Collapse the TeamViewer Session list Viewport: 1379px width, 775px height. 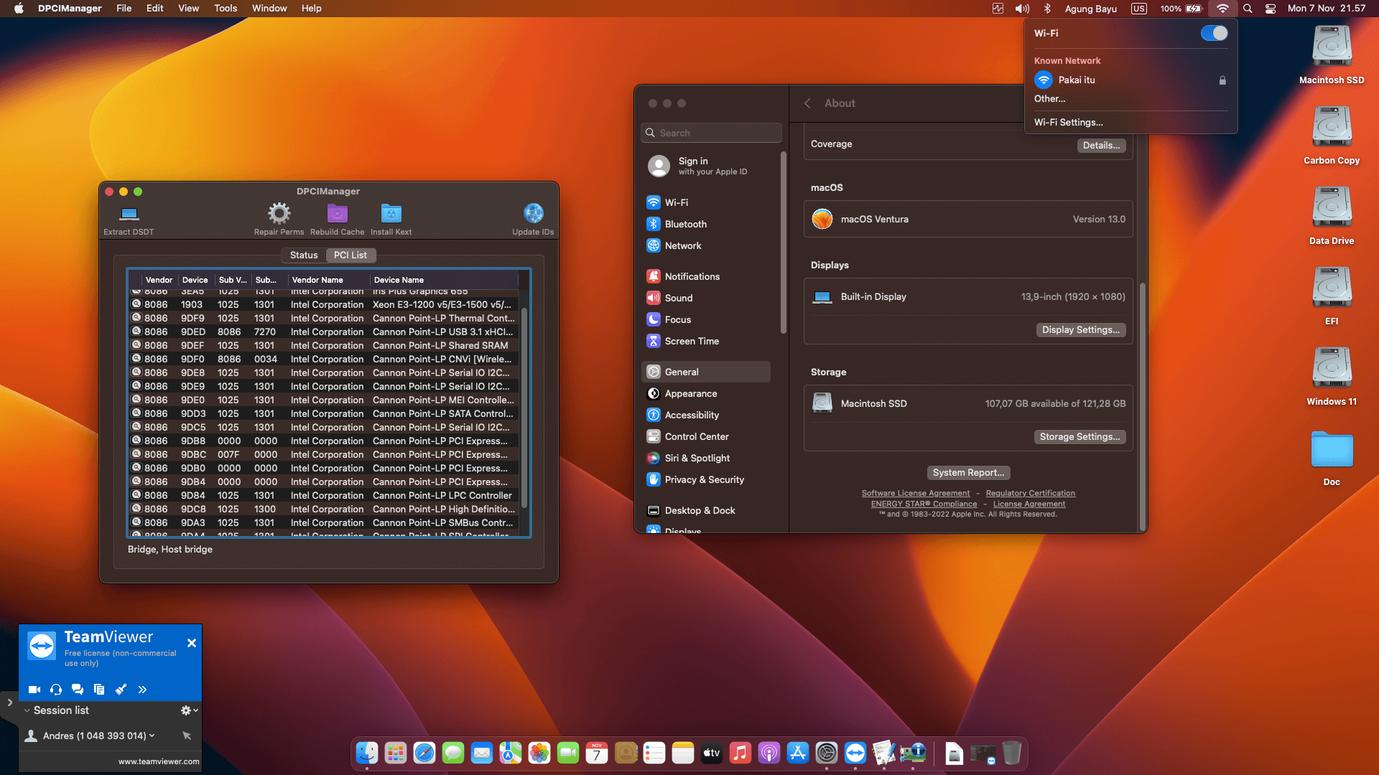point(27,710)
